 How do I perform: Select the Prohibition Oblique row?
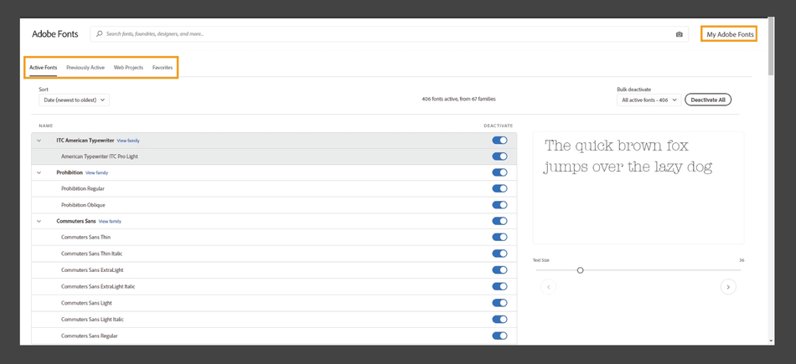click(x=274, y=205)
